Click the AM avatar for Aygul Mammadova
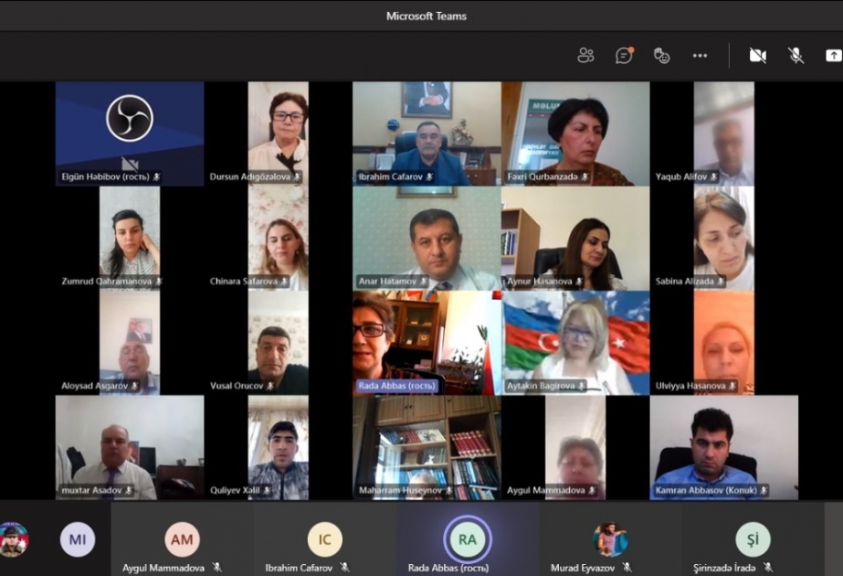 click(182, 539)
